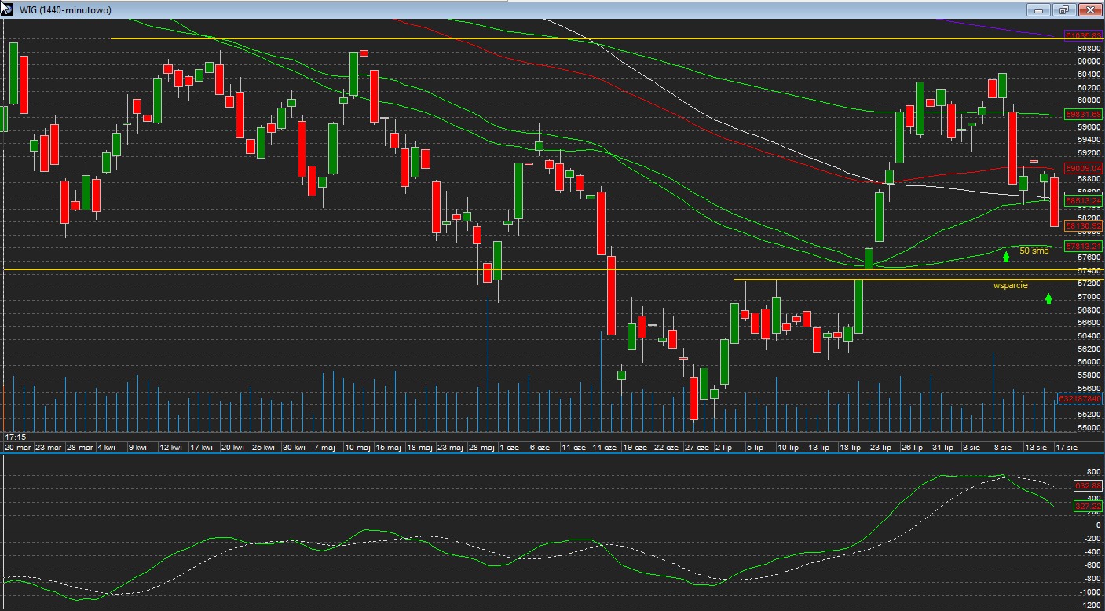Viewport: 1105px width, 611px height.
Task: Click the "20 mar" date on time axis
Action: click(18, 447)
